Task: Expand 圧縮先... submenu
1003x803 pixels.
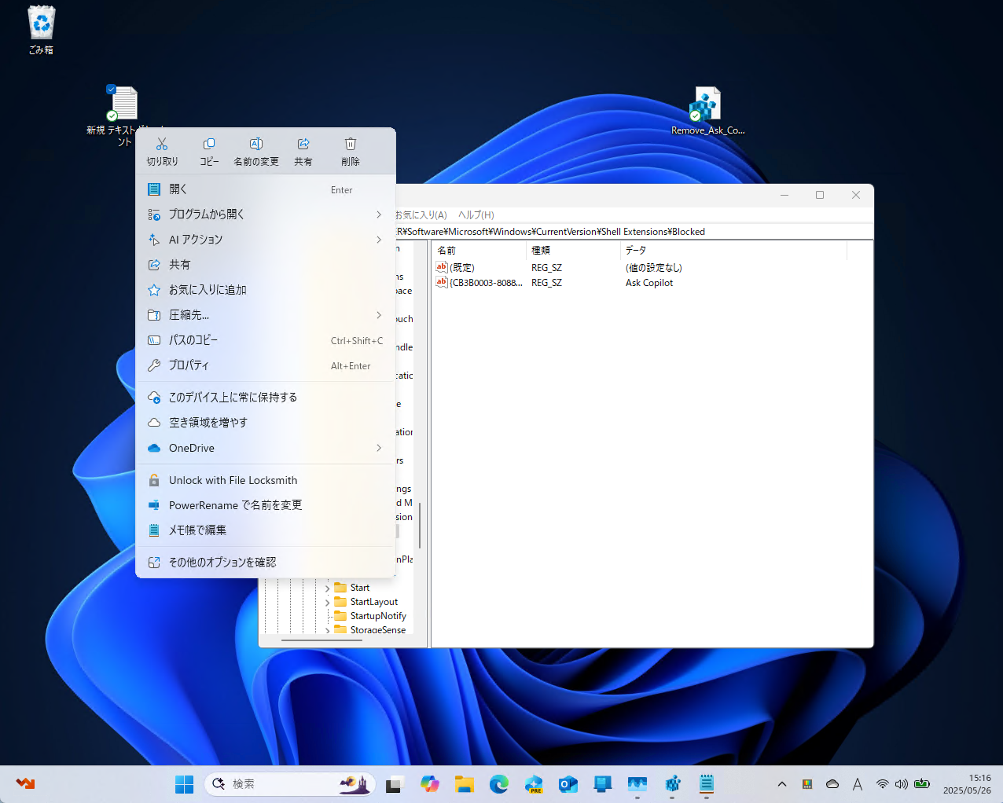Action: point(266,315)
